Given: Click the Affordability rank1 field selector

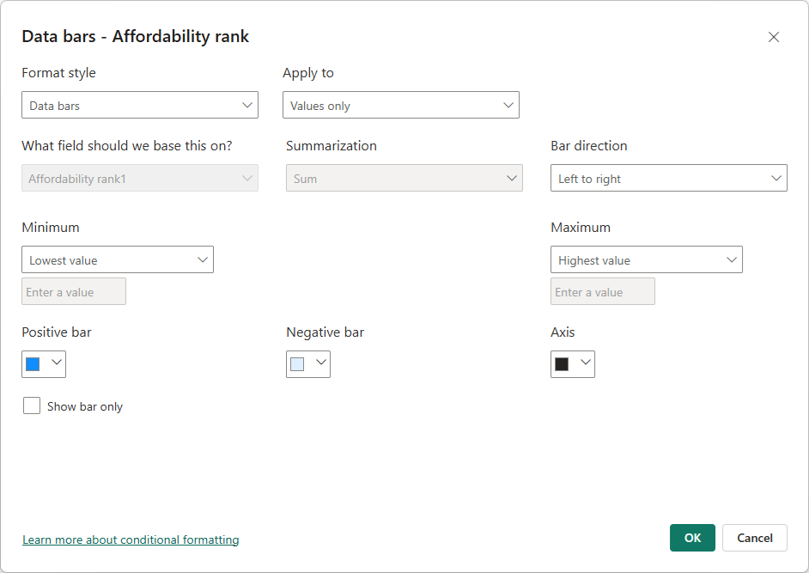Looking at the screenshot, I should [x=140, y=178].
